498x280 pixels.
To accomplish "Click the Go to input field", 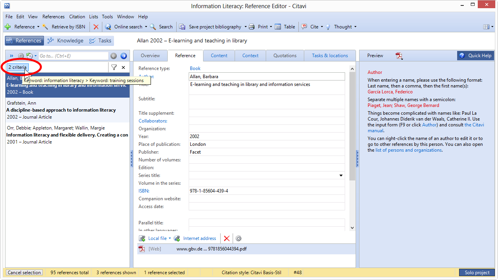I will pos(73,56).
